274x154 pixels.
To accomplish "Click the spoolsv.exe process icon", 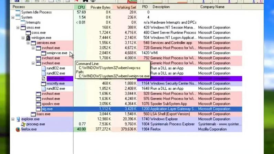I will click(38, 104).
